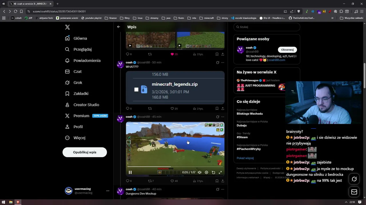Seek on the video progress bar
Screen dimensions: 366x205
175,167
